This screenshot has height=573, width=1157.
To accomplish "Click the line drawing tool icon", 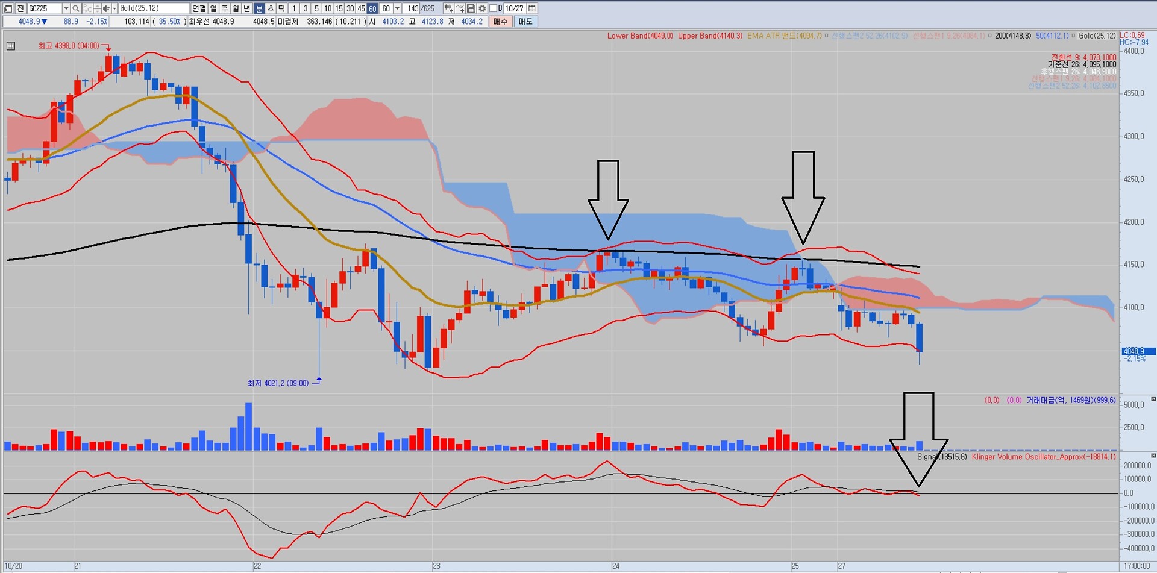I will (460, 8).
